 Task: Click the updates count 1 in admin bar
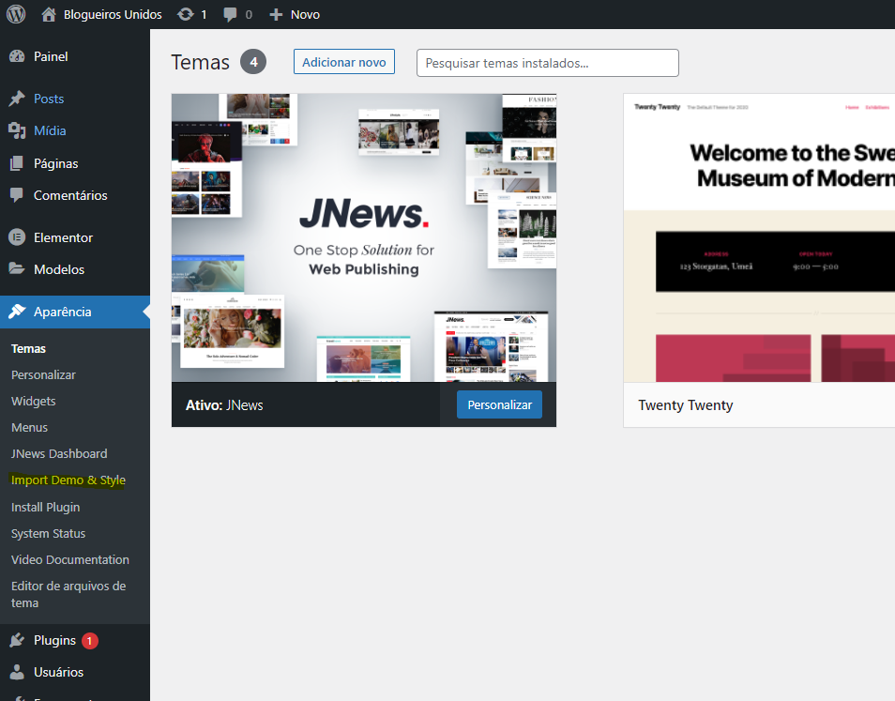pos(204,15)
